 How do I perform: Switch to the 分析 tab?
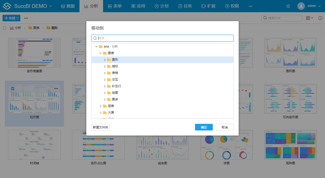[x=91, y=6]
